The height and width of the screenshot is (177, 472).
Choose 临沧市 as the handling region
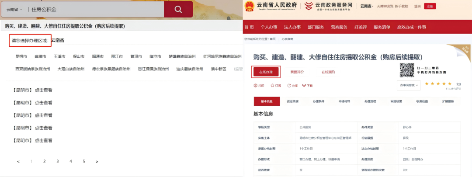155,56
